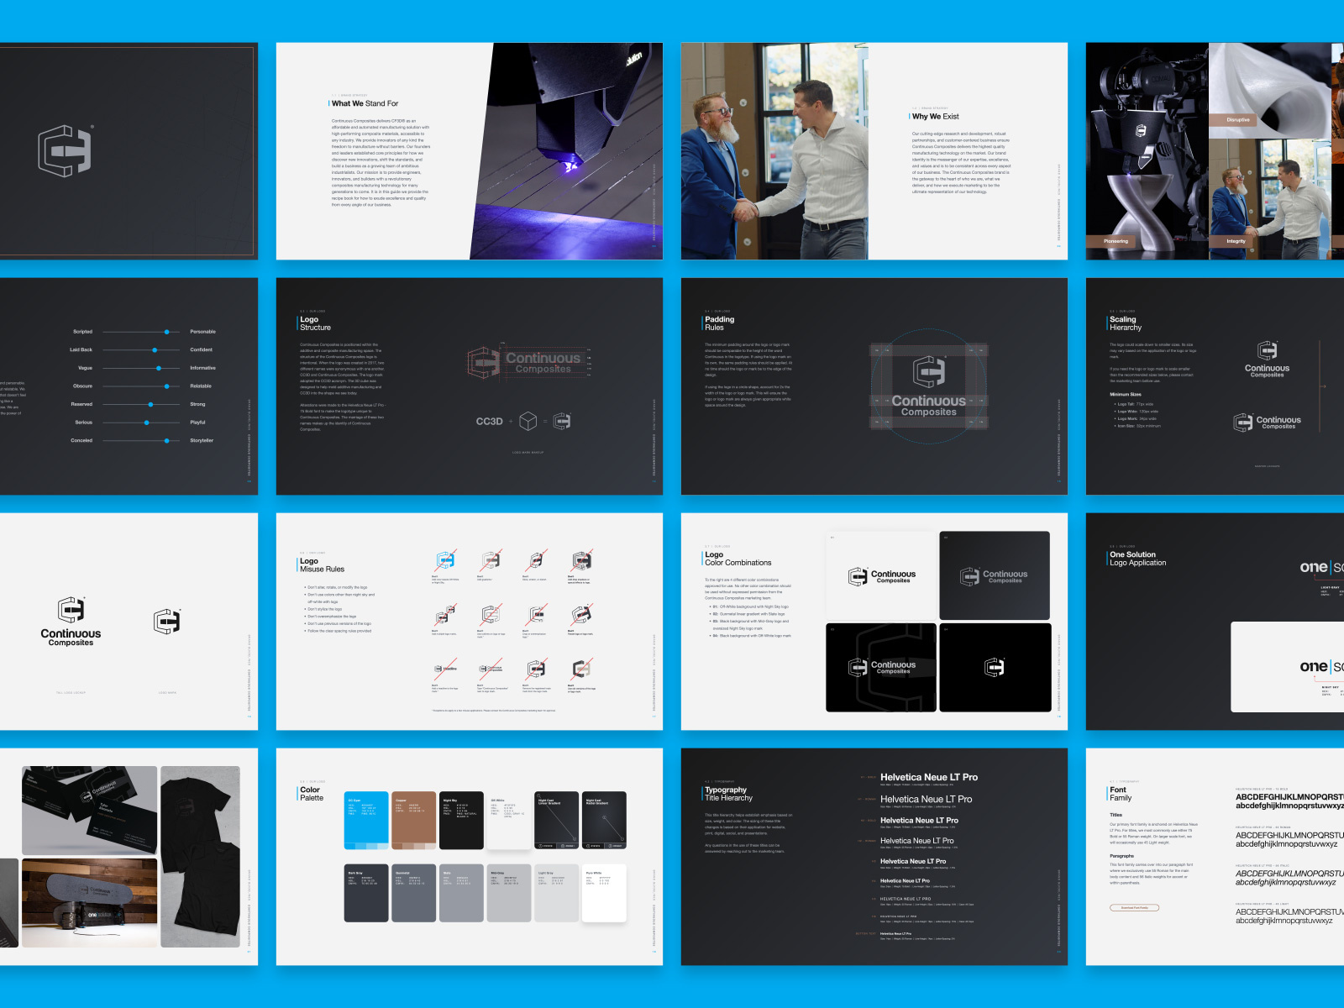Click the gray logo mark on the dark cover slide

(x=65, y=151)
